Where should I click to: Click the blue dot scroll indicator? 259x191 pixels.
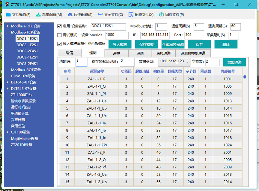(x=245, y=77)
